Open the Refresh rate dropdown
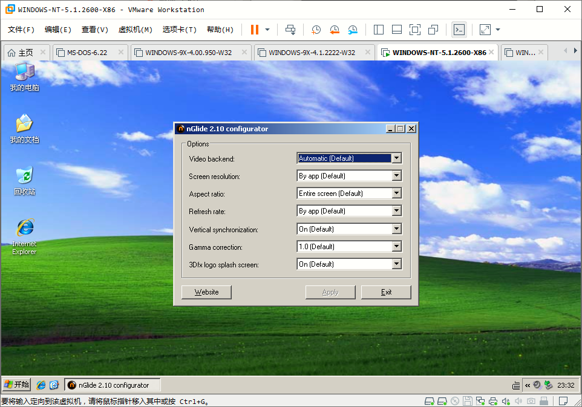This screenshot has width=582, height=407. 396,211
